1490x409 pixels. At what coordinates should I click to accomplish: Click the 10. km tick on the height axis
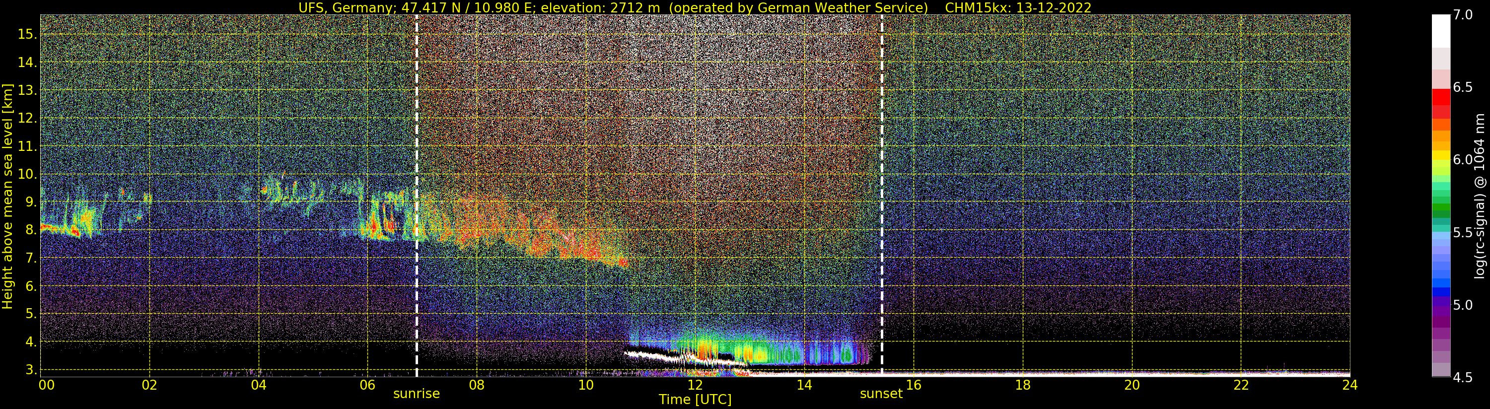(27, 174)
